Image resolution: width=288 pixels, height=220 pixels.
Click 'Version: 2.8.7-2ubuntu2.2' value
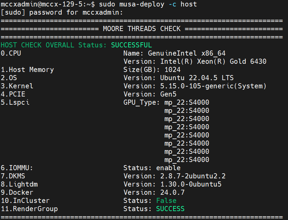pos(174,176)
